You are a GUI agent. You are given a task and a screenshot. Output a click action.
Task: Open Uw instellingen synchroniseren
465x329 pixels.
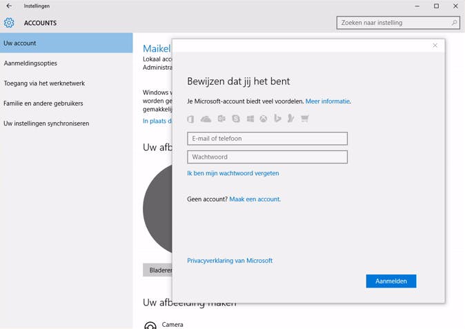(66, 123)
